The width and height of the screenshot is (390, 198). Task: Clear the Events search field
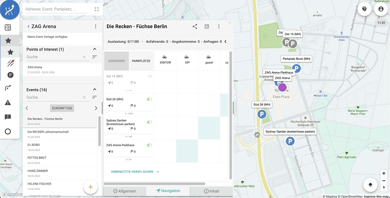(x=84, y=97)
